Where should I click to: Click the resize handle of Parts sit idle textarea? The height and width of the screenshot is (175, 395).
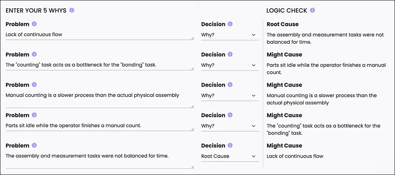coord(192,130)
